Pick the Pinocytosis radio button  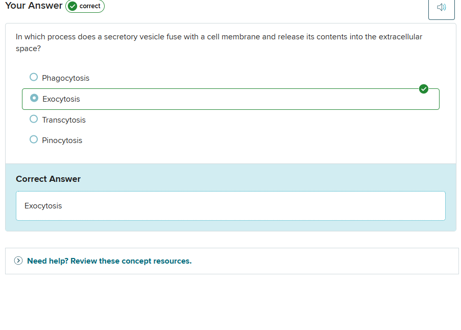34,139
